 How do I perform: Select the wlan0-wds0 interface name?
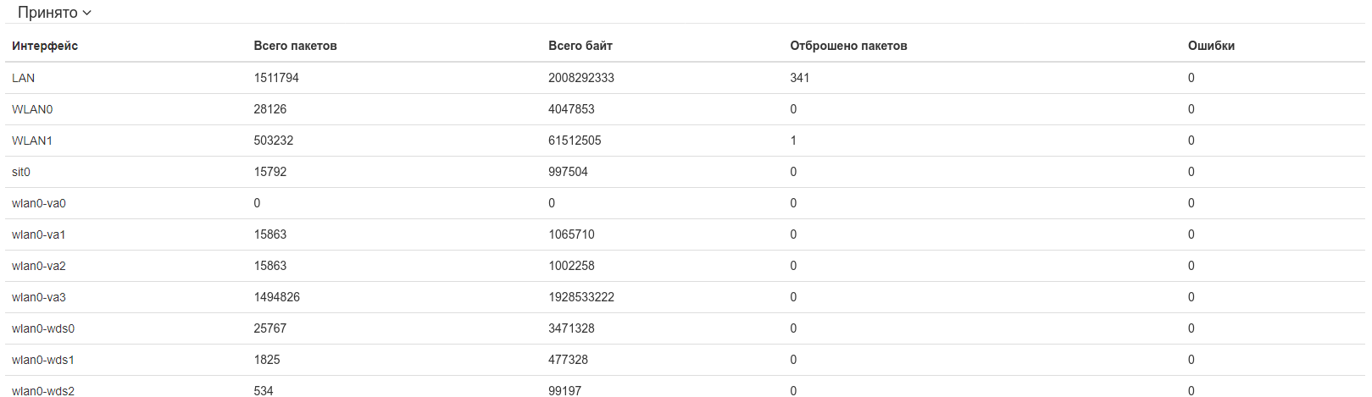(43, 328)
